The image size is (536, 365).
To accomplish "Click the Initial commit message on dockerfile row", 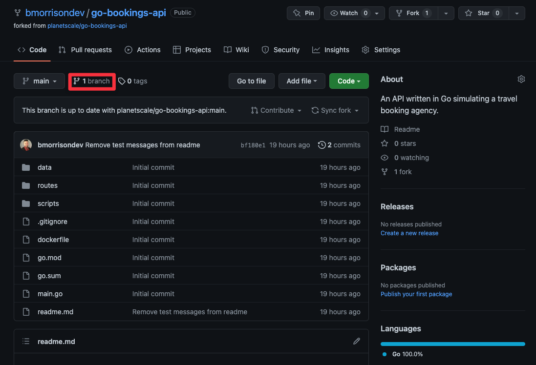I will point(153,240).
